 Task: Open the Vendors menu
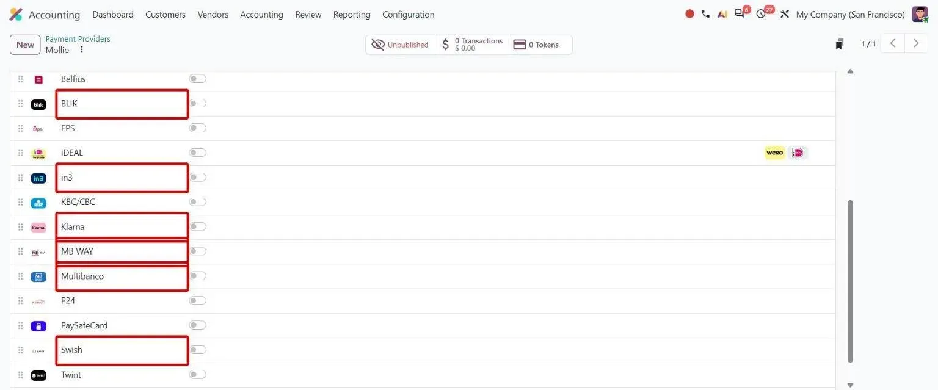tap(213, 14)
